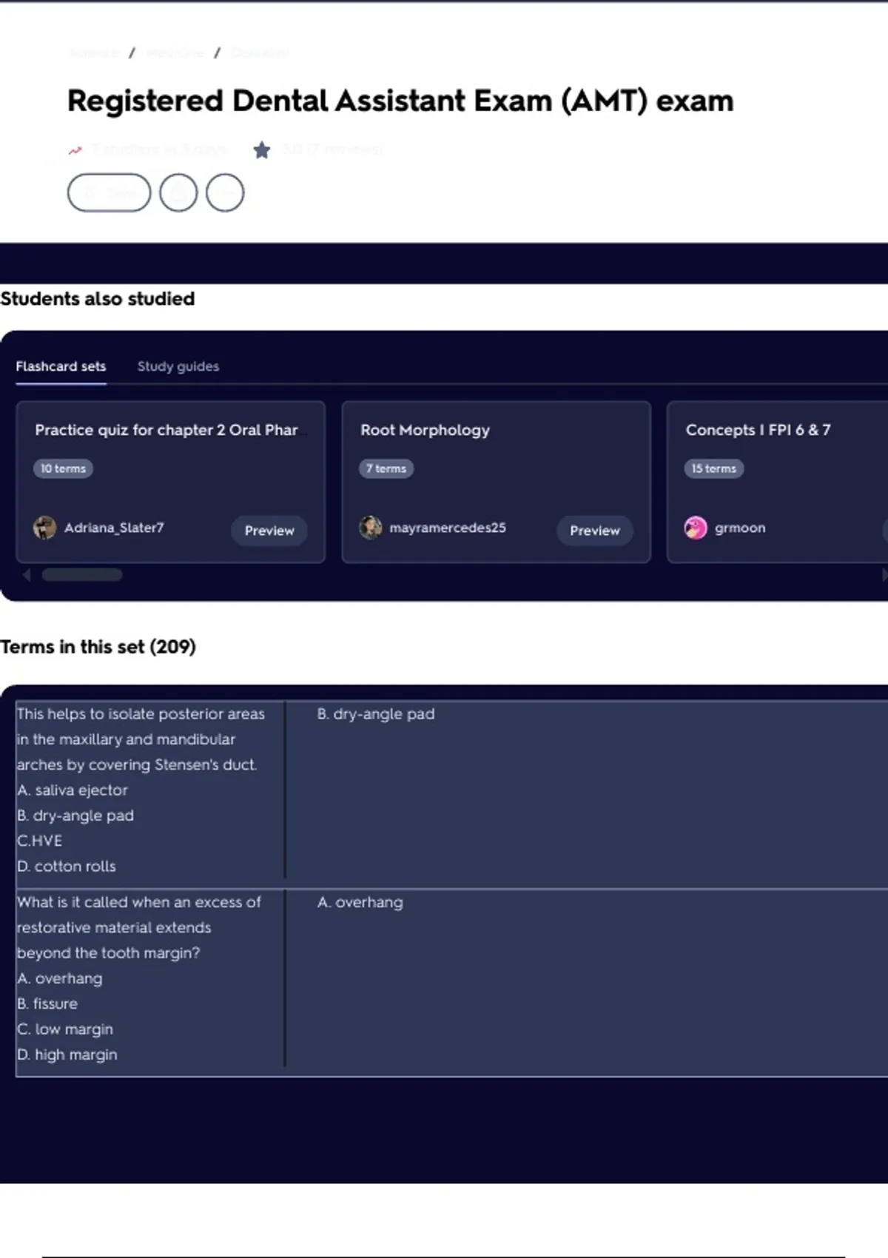
Task: Switch to the Study guides tab
Action: coord(178,366)
